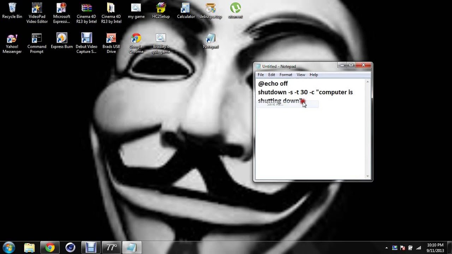Image resolution: width=452 pixels, height=254 pixels.
Task: Select the debutpsetup installer icon
Action: point(211,11)
